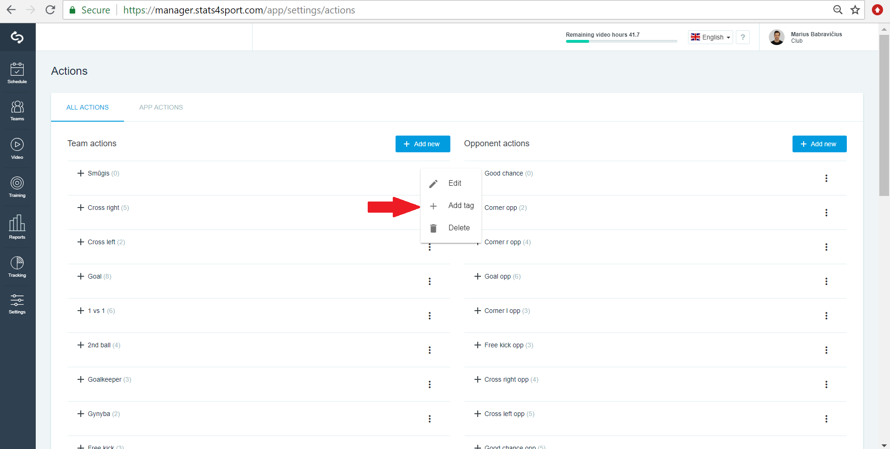Open the Tracking sidebar icon
This screenshot has height=449, width=890.
point(17,267)
